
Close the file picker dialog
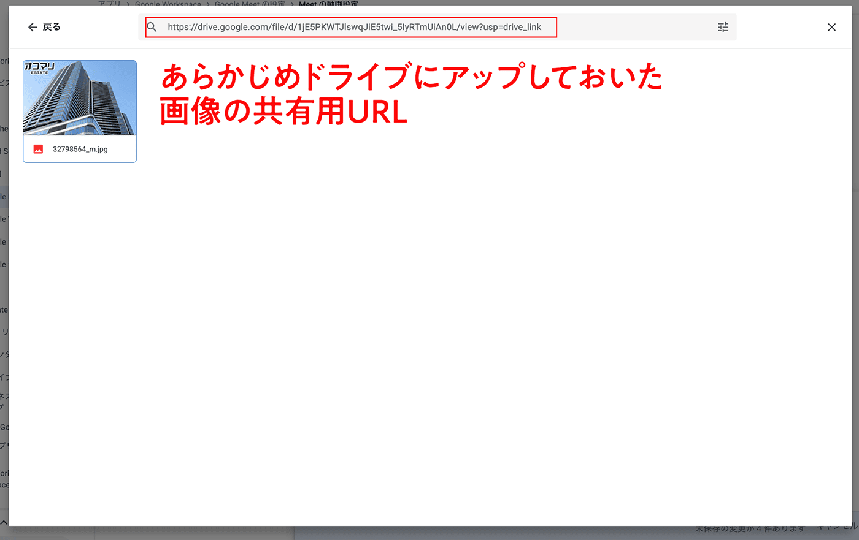[x=831, y=27]
